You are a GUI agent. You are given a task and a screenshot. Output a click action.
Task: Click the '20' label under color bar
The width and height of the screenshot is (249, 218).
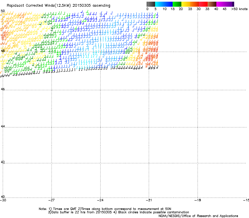click(181, 9)
